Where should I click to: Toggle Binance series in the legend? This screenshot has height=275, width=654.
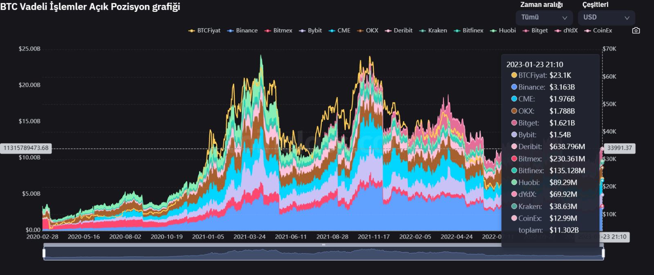pyautogui.click(x=242, y=31)
